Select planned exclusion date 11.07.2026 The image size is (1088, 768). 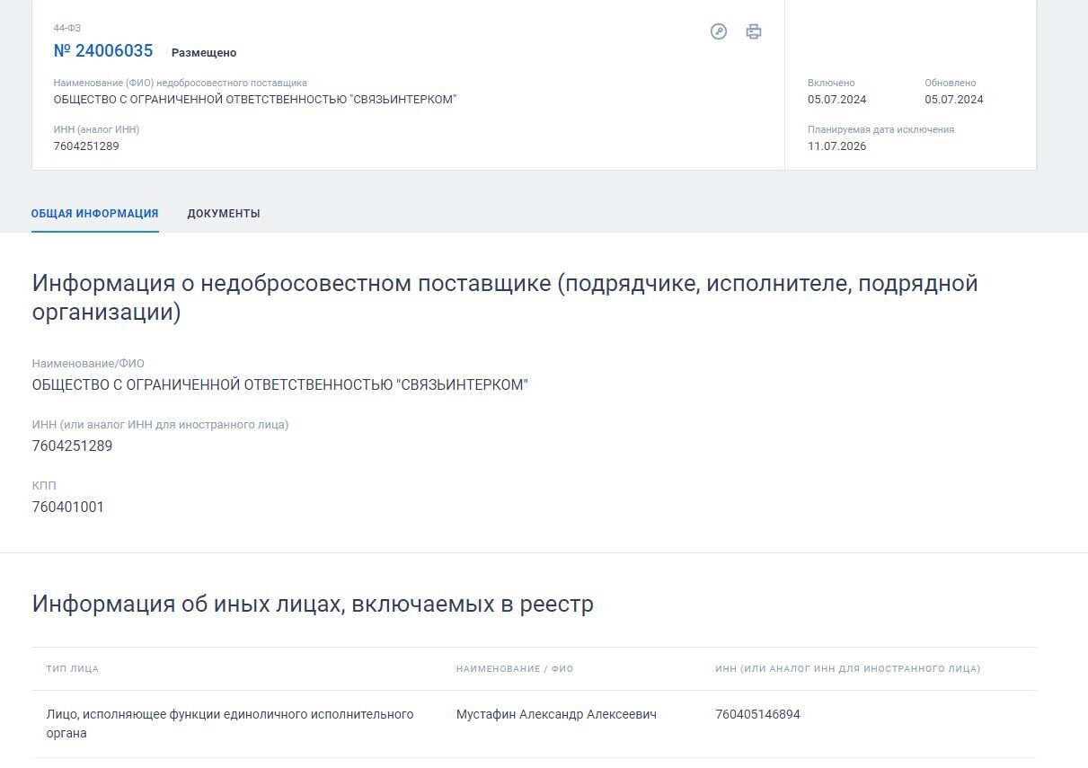[837, 146]
